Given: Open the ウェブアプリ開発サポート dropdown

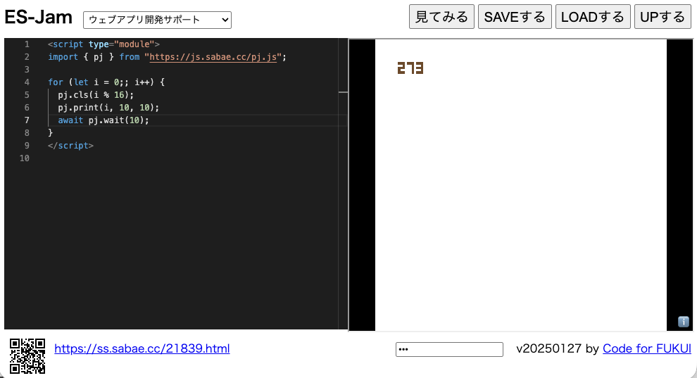Looking at the screenshot, I should (x=157, y=20).
